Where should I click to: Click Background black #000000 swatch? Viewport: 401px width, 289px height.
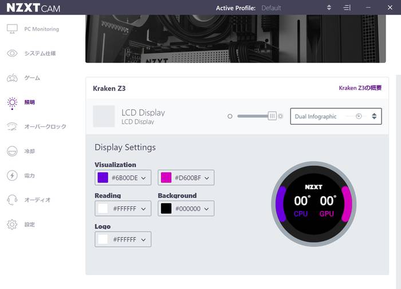click(x=166, y=208)
